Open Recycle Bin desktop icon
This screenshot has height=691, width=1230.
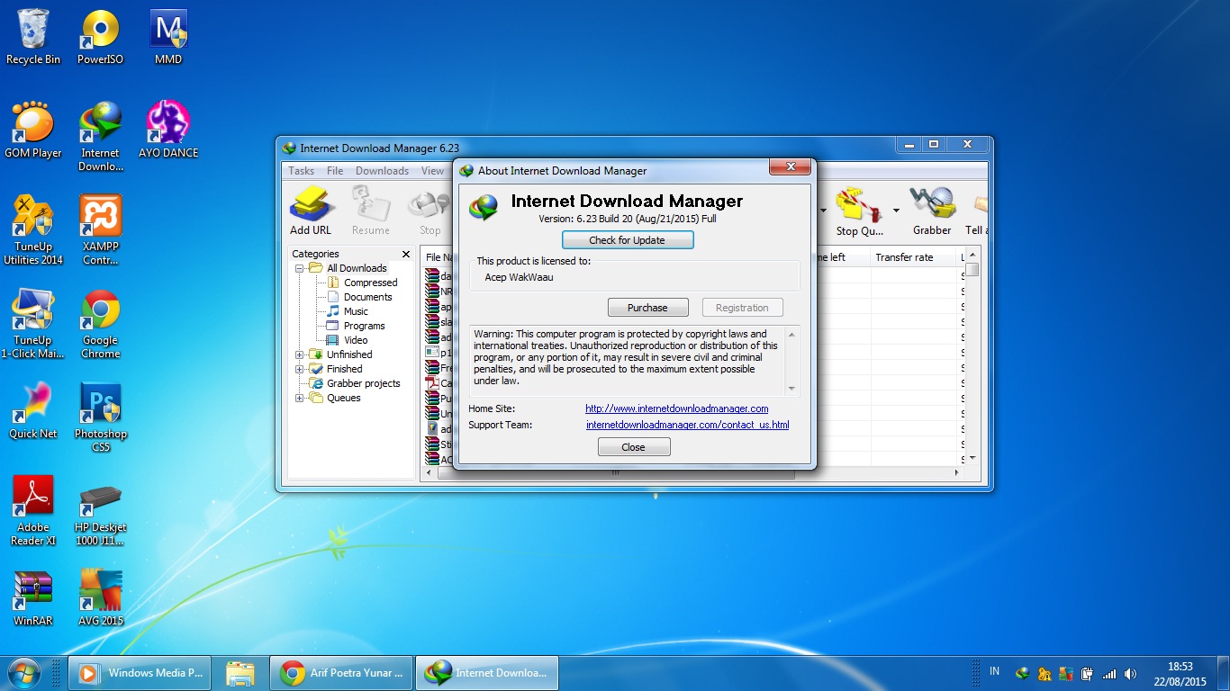point(33,37)
